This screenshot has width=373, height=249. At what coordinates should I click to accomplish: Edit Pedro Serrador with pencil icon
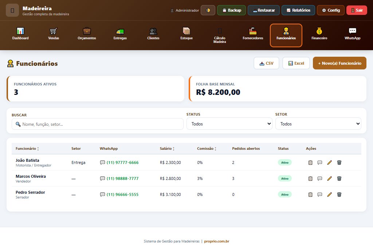[x=329, y=194]
